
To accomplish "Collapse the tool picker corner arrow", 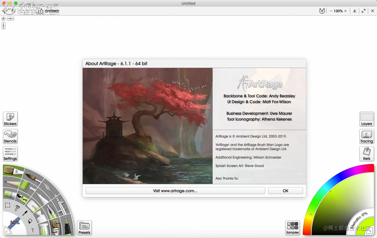I will point(7,231).
